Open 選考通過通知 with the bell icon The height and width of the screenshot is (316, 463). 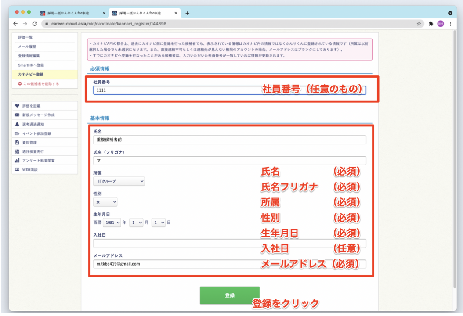pos(35,124)
